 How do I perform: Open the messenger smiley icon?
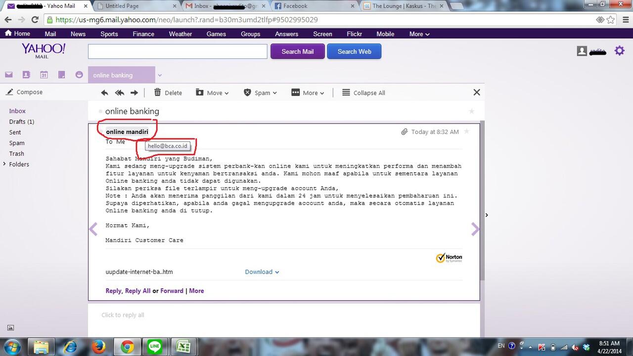point(79,75)
